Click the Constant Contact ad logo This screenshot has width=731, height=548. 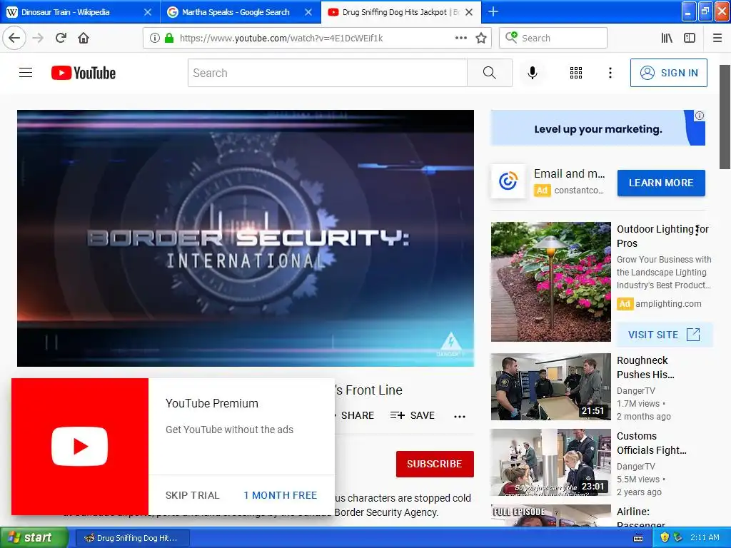pyautogui.click(x=508, y=181)
